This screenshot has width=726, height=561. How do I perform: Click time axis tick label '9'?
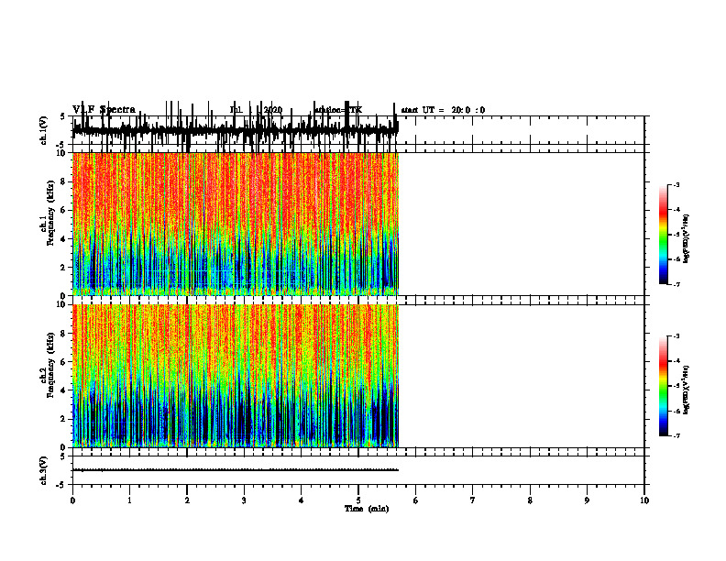587,500
